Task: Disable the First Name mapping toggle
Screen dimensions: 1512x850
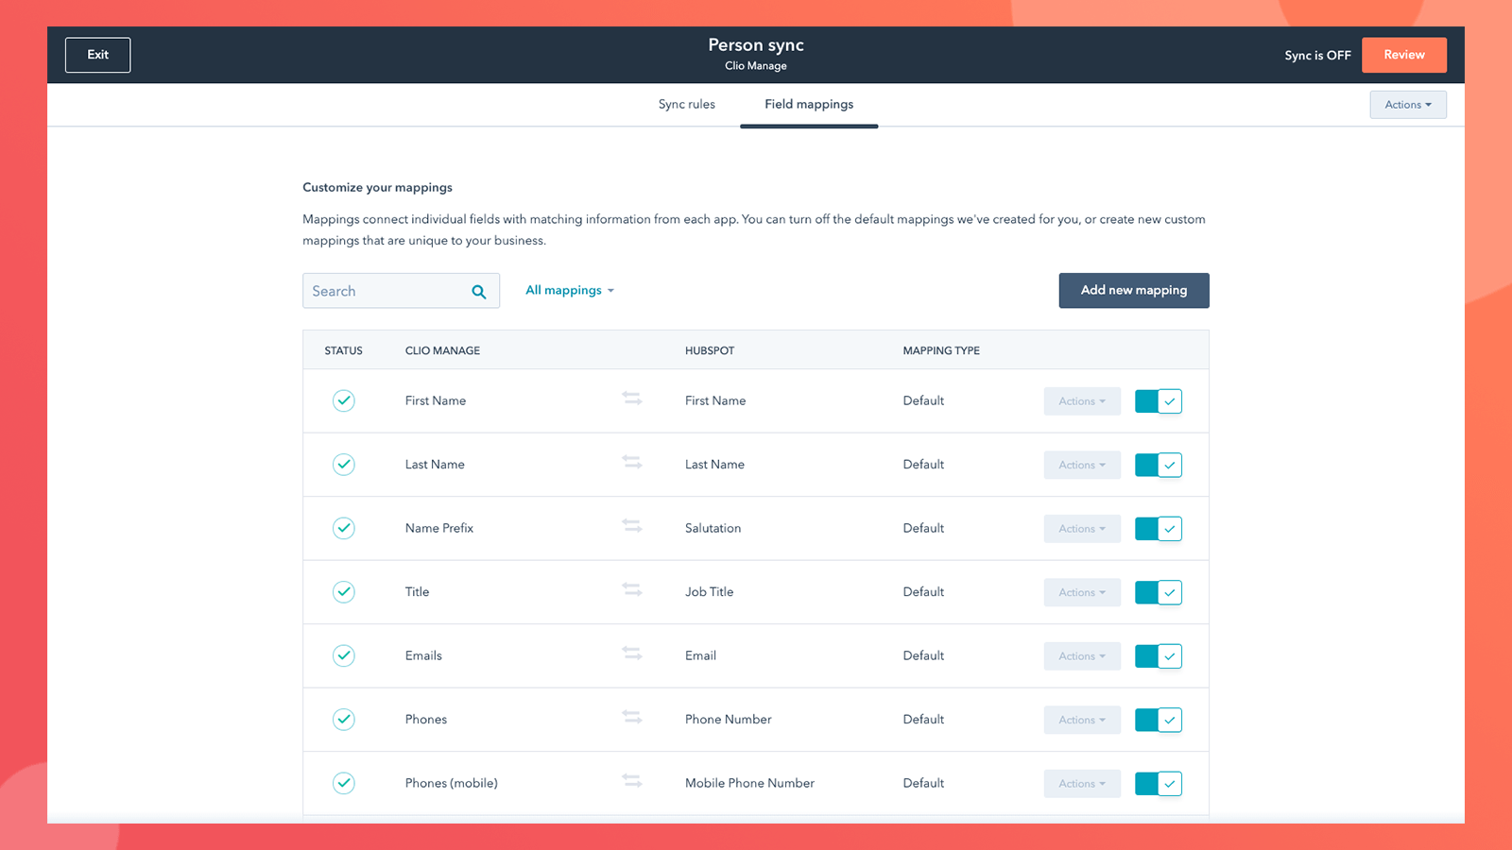Action: [1158, 401]
